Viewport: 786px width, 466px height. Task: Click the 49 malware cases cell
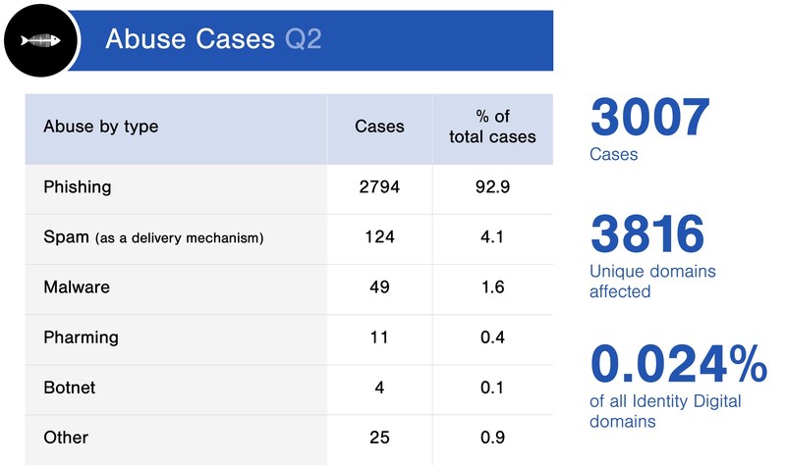pos(379,287)
